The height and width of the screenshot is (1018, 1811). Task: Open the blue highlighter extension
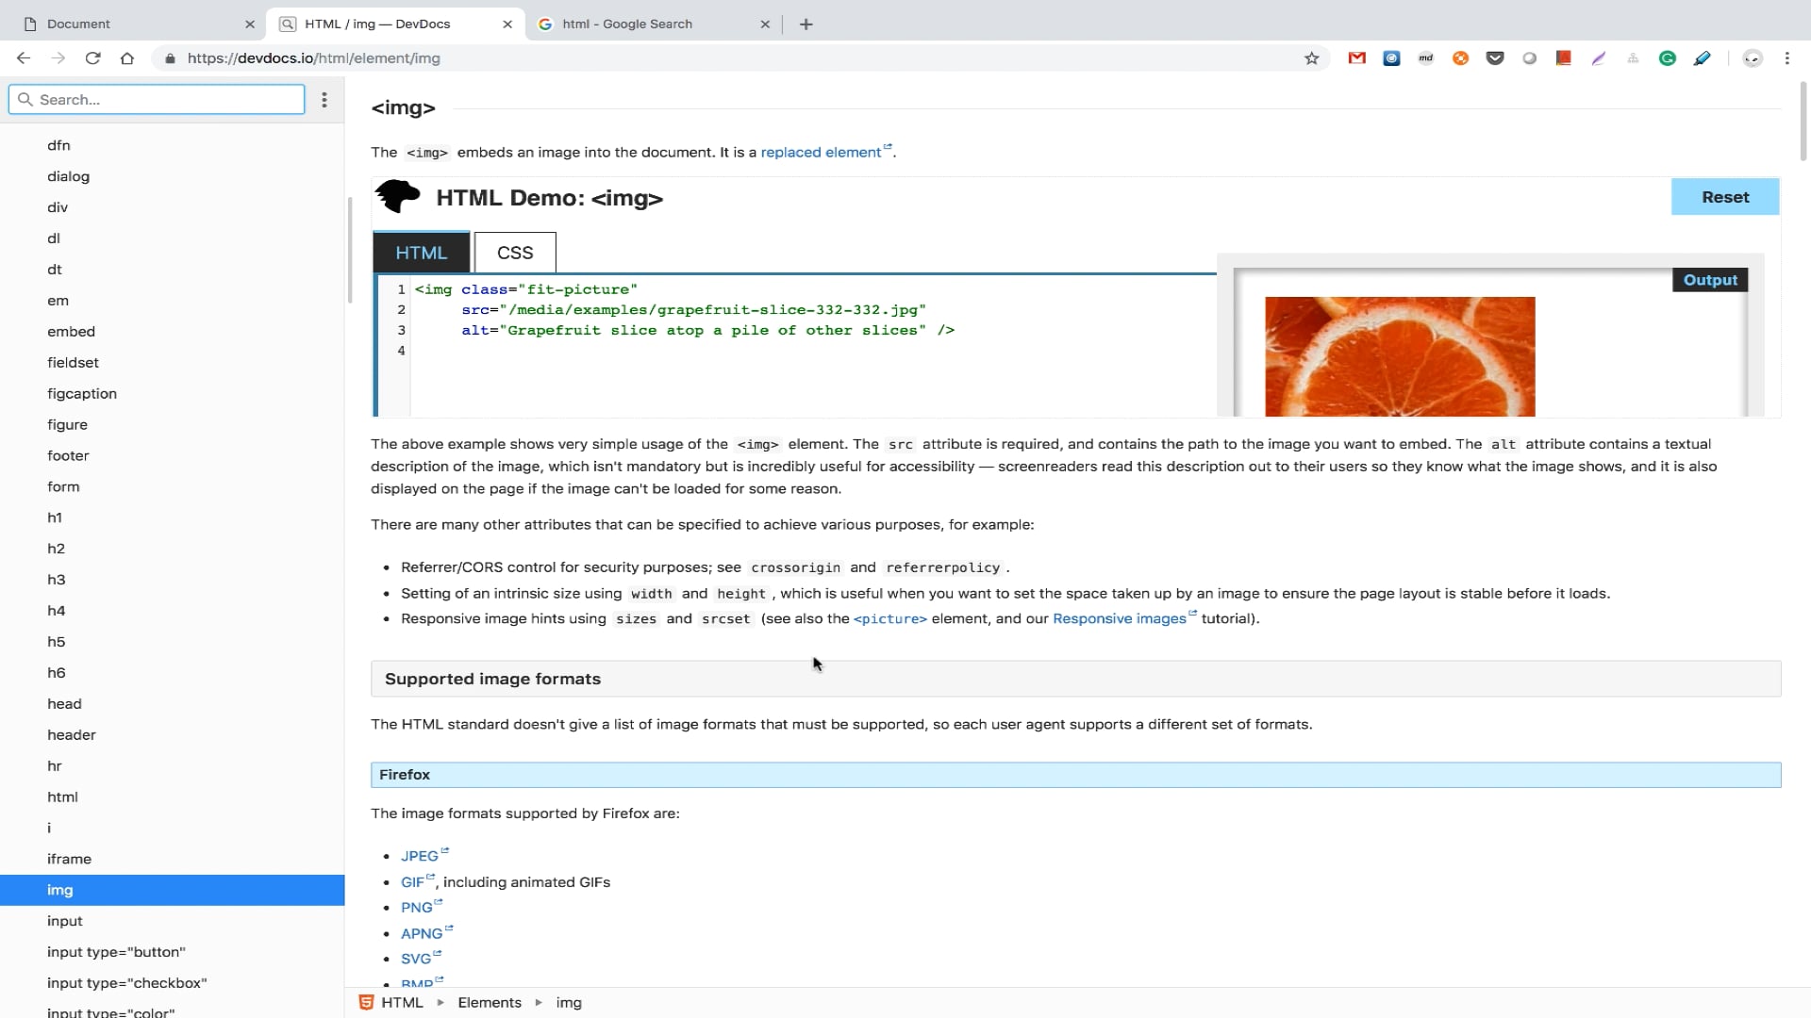[1703, 57]
